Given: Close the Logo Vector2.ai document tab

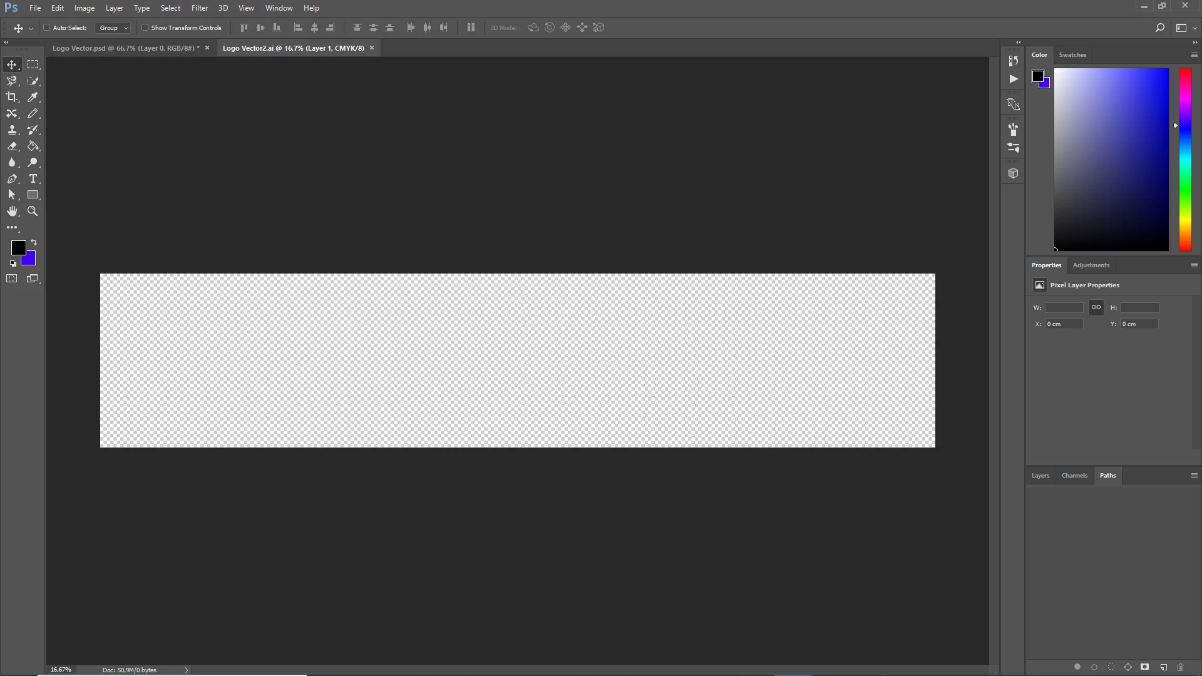Looking at the screenshot, I should (x=372, y=48).
